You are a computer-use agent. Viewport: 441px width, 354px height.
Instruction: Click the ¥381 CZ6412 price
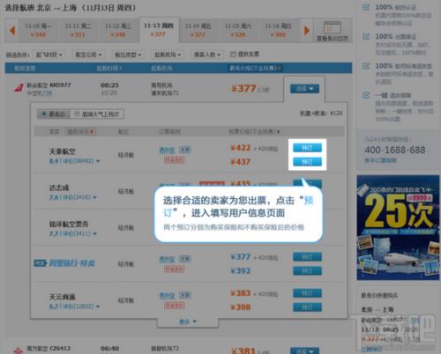(x=243, y=350)
